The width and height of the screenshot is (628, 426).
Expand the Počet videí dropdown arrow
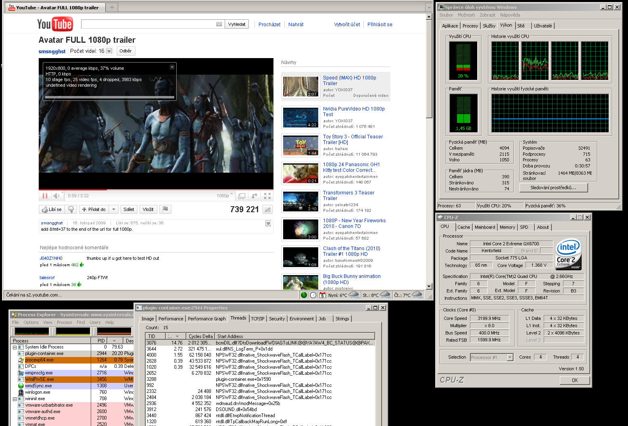point(109,51)
